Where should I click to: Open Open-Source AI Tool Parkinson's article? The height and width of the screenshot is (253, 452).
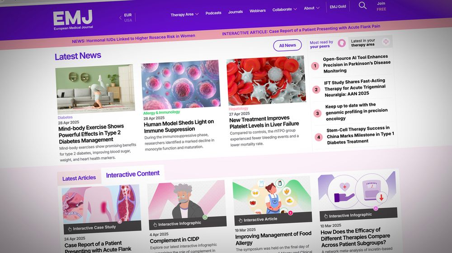click(357, 64)
